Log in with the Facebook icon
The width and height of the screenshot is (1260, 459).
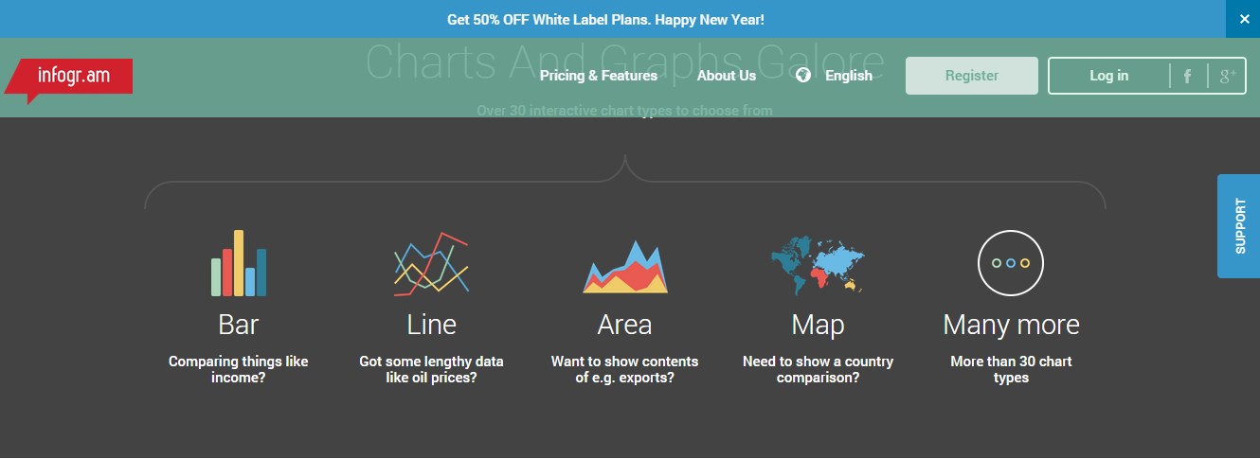[x=1188, y=77]
